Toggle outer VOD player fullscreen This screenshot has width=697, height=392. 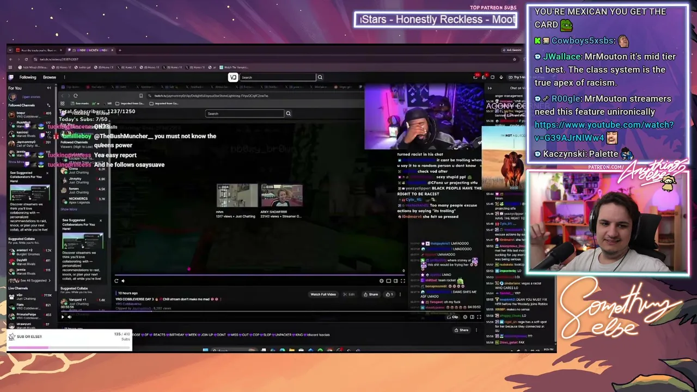(479, 317)
